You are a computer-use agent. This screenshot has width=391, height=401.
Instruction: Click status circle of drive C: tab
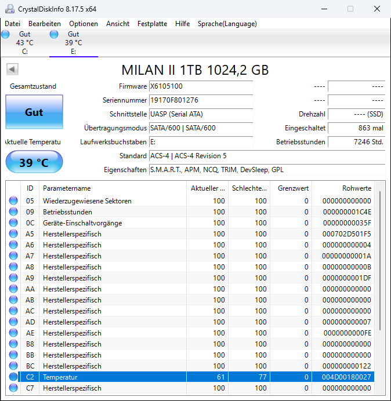tap(5, 34)
